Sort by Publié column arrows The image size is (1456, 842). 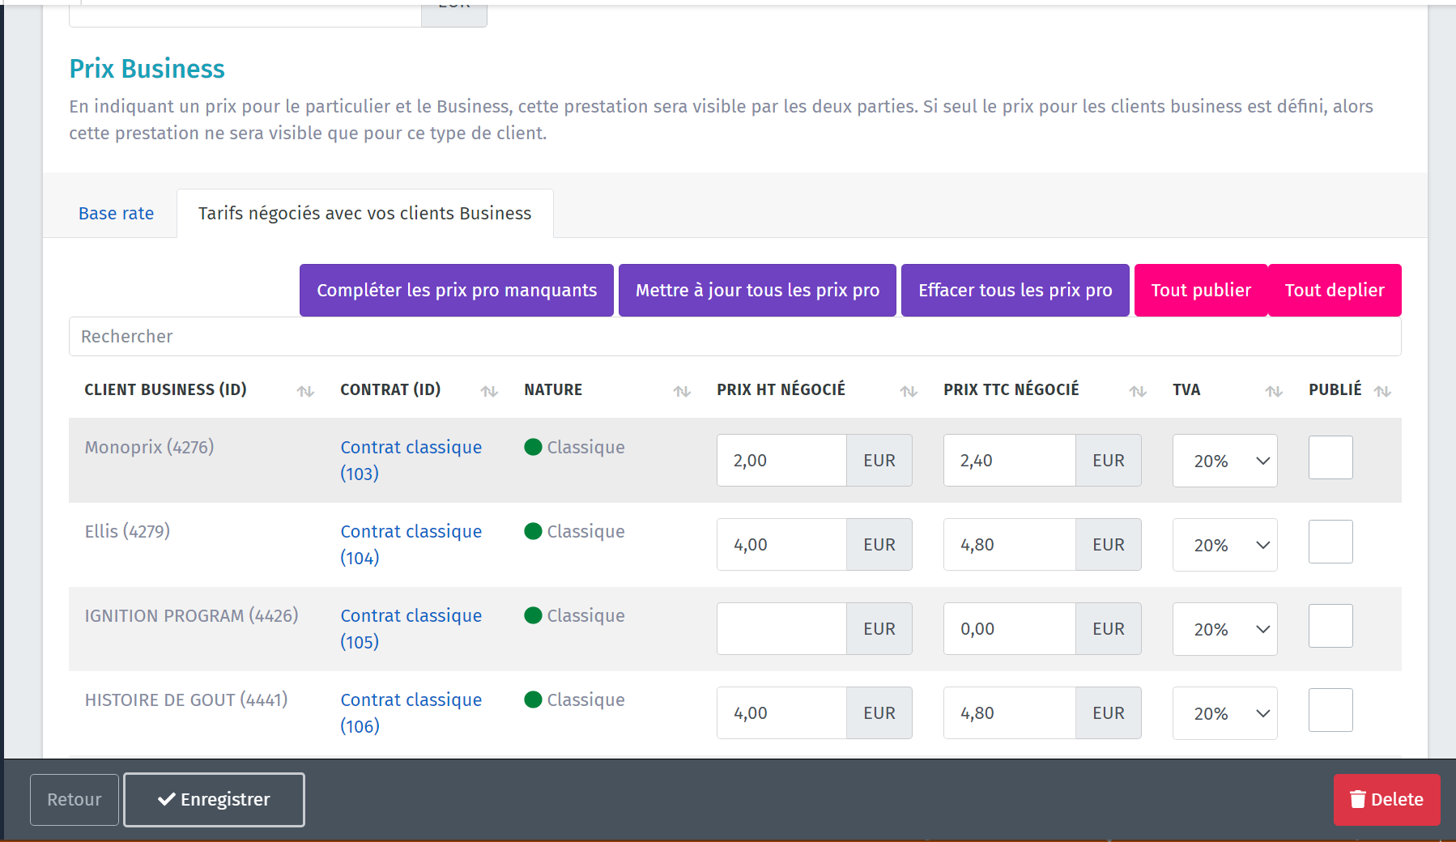click(x=1382, y=391)
